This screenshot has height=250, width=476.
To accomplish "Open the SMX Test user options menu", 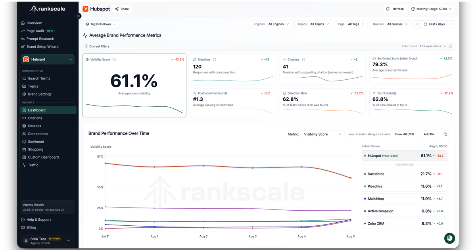I will (x=69, y=240).
